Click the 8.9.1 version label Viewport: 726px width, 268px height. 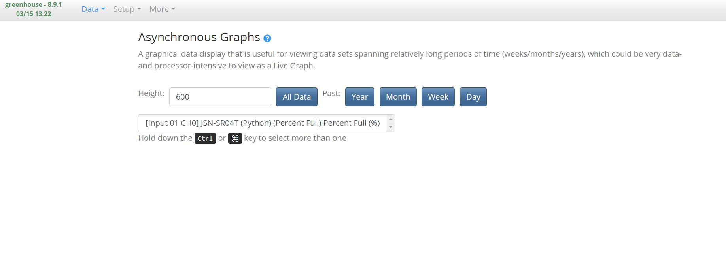pos(54,4)
